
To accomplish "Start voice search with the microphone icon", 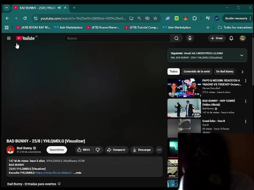I will (x=190, y=38).
